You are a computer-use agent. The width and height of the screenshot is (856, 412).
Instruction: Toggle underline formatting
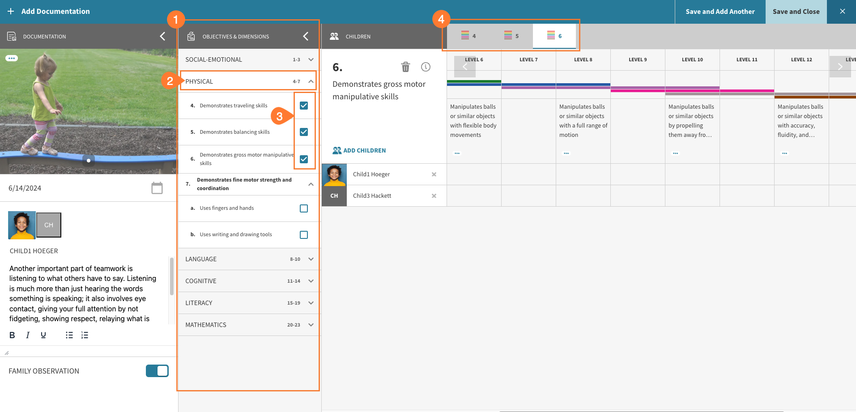tap(43, 335)
